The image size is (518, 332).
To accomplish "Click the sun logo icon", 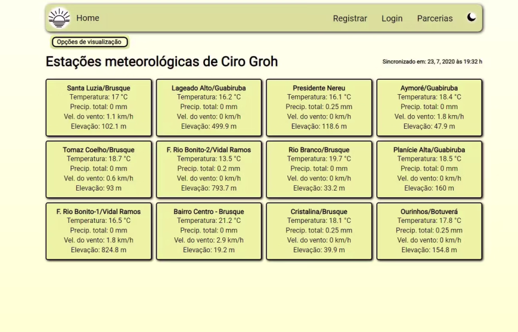I will (x=59, y=19).
